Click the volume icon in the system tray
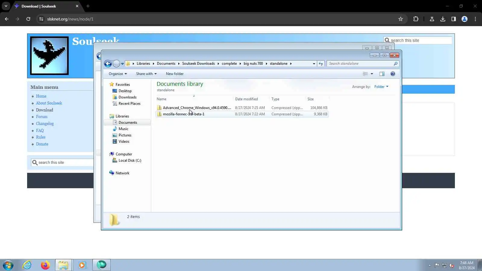Screen dimensions: 482x271 click(452, 265)
